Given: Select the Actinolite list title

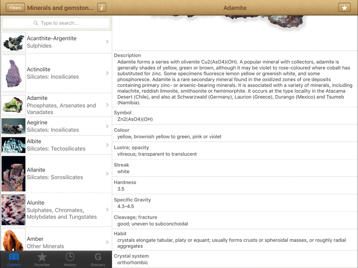Looking at the screenshot, I should tap(39, 69).
